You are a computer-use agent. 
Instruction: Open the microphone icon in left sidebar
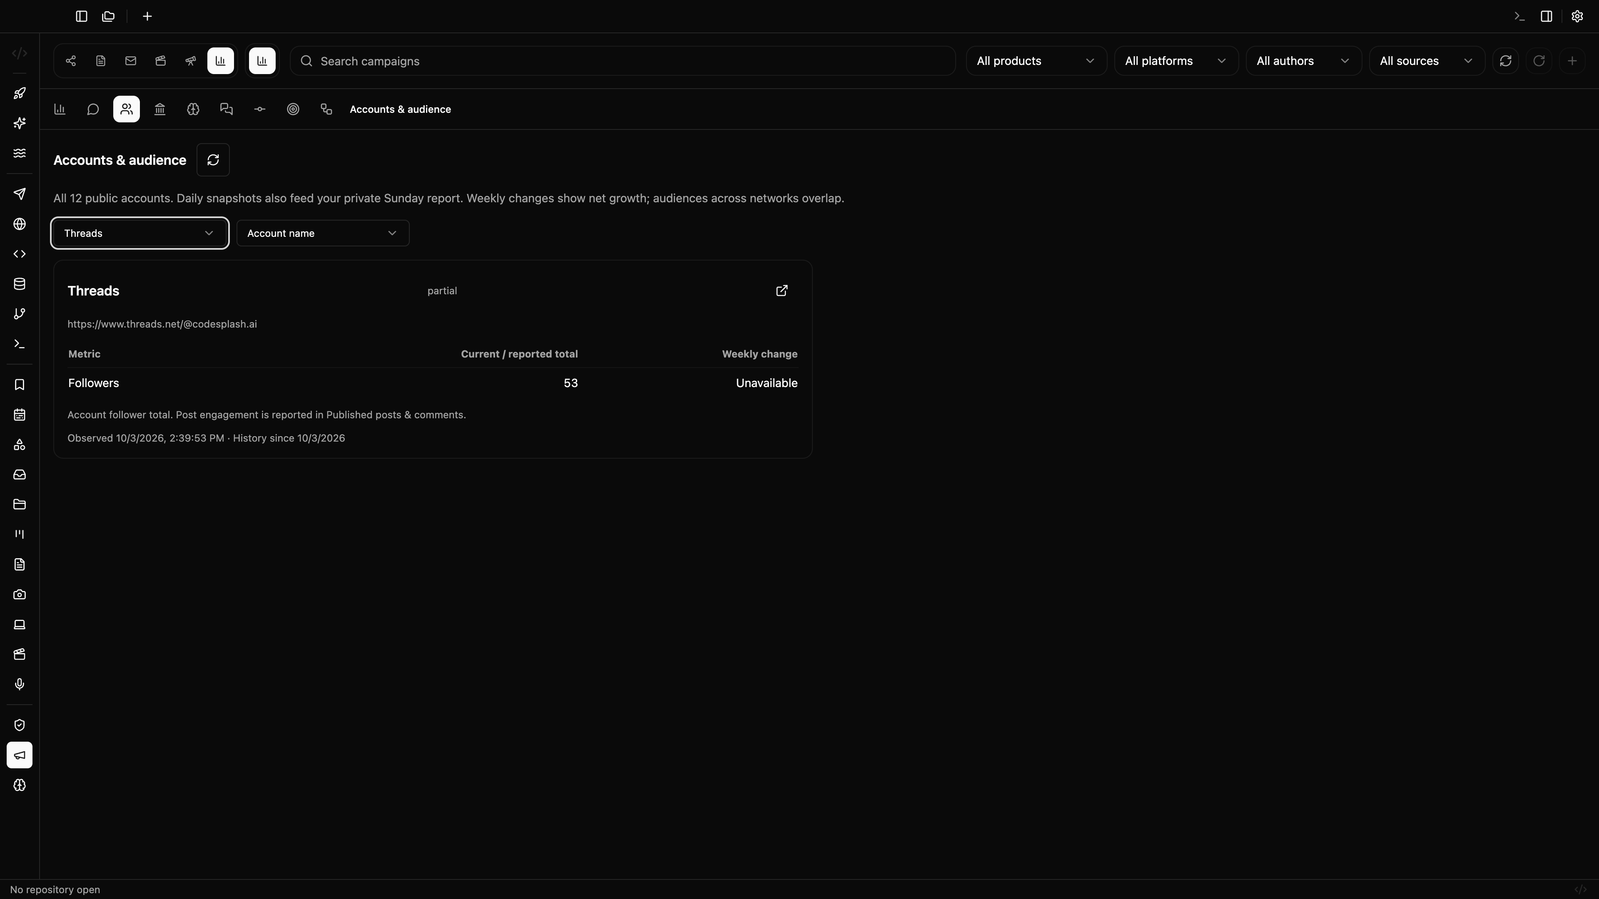point(19,684)
